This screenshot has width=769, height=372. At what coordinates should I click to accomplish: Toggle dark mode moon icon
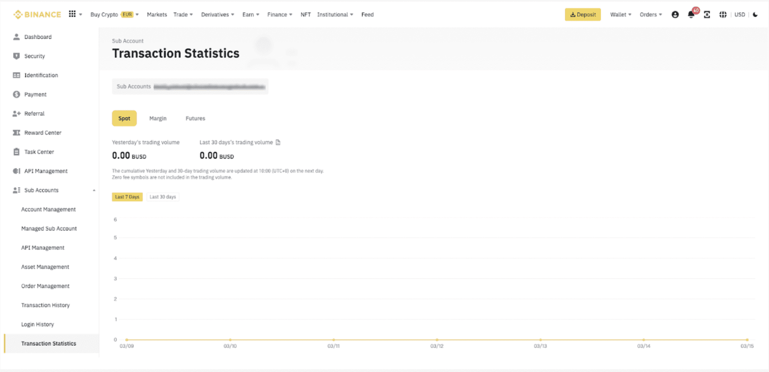click(755, 15)
